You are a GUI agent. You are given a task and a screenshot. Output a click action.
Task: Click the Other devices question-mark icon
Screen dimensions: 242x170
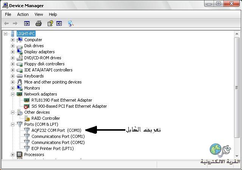click(x=20, y=112)
